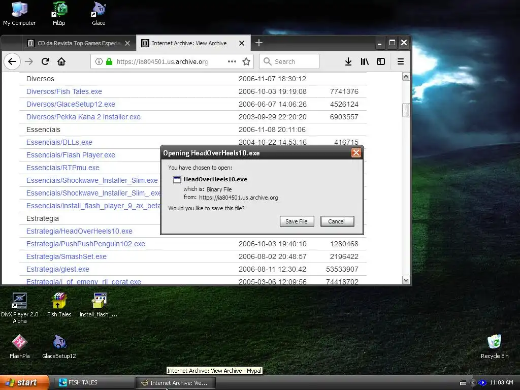Open GlaceSetup12 installer icon
The height and width of the screenshot is (390, 520).
pyautogui.click(x=59, y=346)
